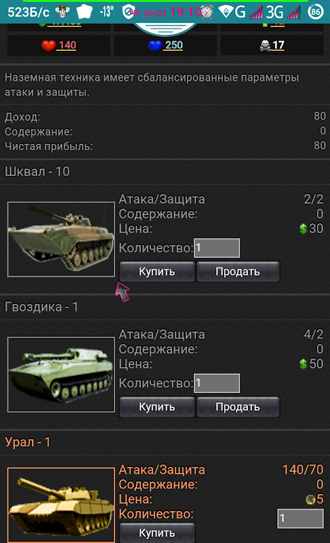
Task: Focus the Шквал quantity input field
Action: pyautogui.click(x=217, y=248)
